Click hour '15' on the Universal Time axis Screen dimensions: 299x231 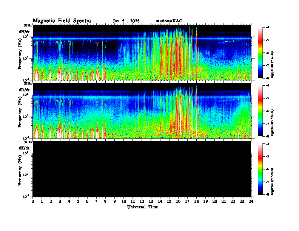click(169, 202)
